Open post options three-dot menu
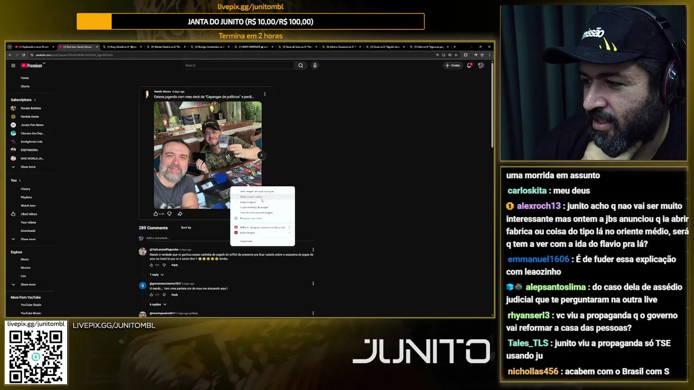This screenshot has height=390, width=694. tap(265, 94)
